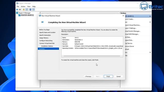Click the 8000 MB memory value
Image resolution: width=164 pixels, height=92 pixels.
click(x=77, y=42)
